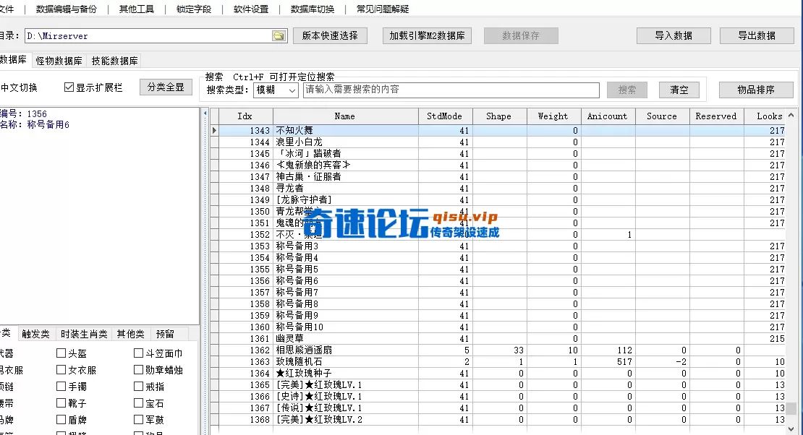This screenshot has width=803, height=435.
Task: Click the folder browse icon beside D:\Mirserver path
Action: tap(279, 35)
